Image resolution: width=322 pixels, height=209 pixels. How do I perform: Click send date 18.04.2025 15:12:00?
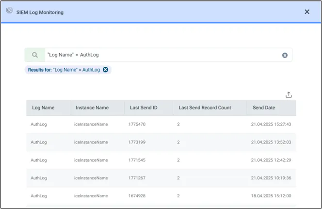tap(271, 196)
